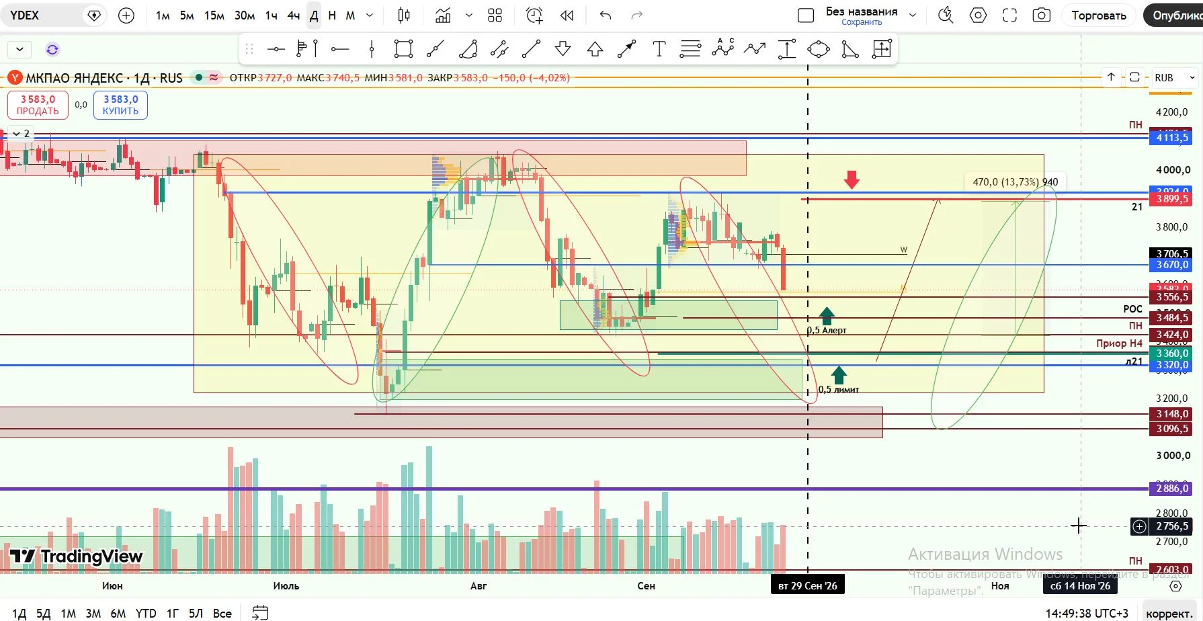Select the 1м timeframe

click(x=163, y=15)
